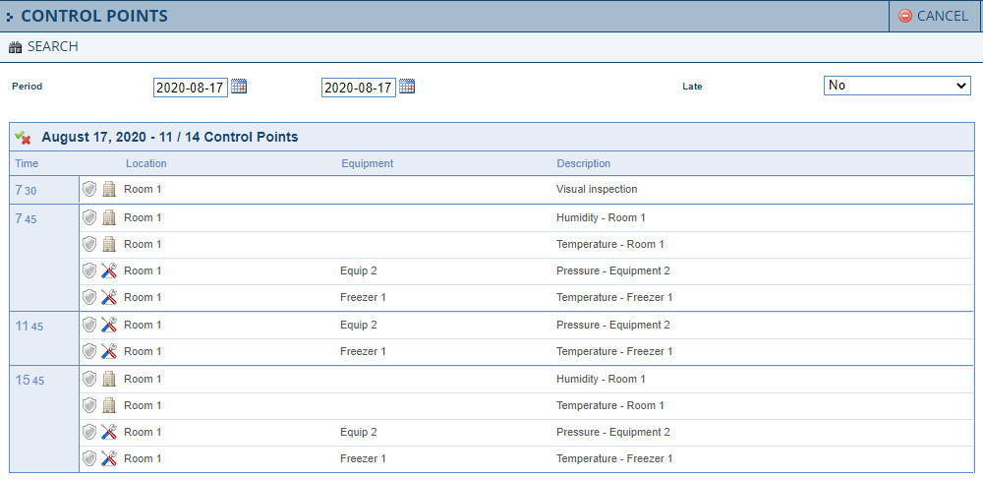Click the tools icon on the 7:45 Freezer 1 row
This screenshot has height=479, width=983.
pos(109,297)
